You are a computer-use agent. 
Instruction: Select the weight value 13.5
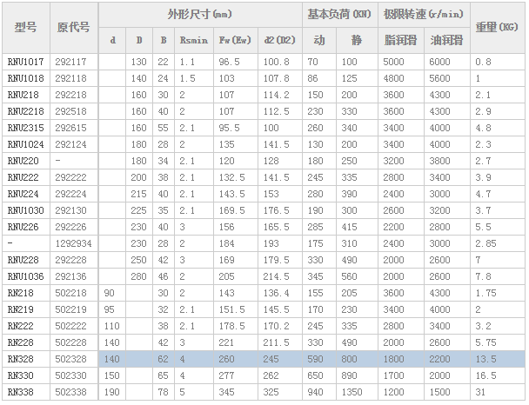pyautogui.click(x=487, y=359)
